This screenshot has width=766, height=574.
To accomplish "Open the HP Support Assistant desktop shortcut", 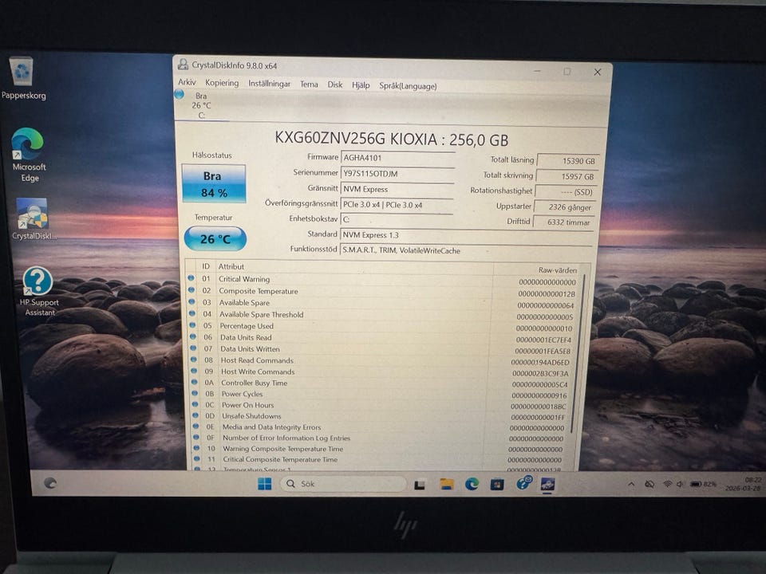I will [38, 291].
